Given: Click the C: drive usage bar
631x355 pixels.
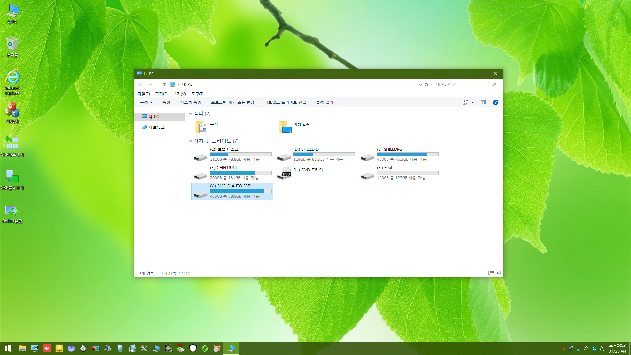Looking at the screenshot, I should 241,154.
